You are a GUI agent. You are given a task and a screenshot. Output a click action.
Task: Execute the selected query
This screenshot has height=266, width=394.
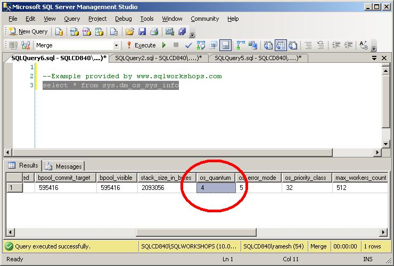(141, 45)
